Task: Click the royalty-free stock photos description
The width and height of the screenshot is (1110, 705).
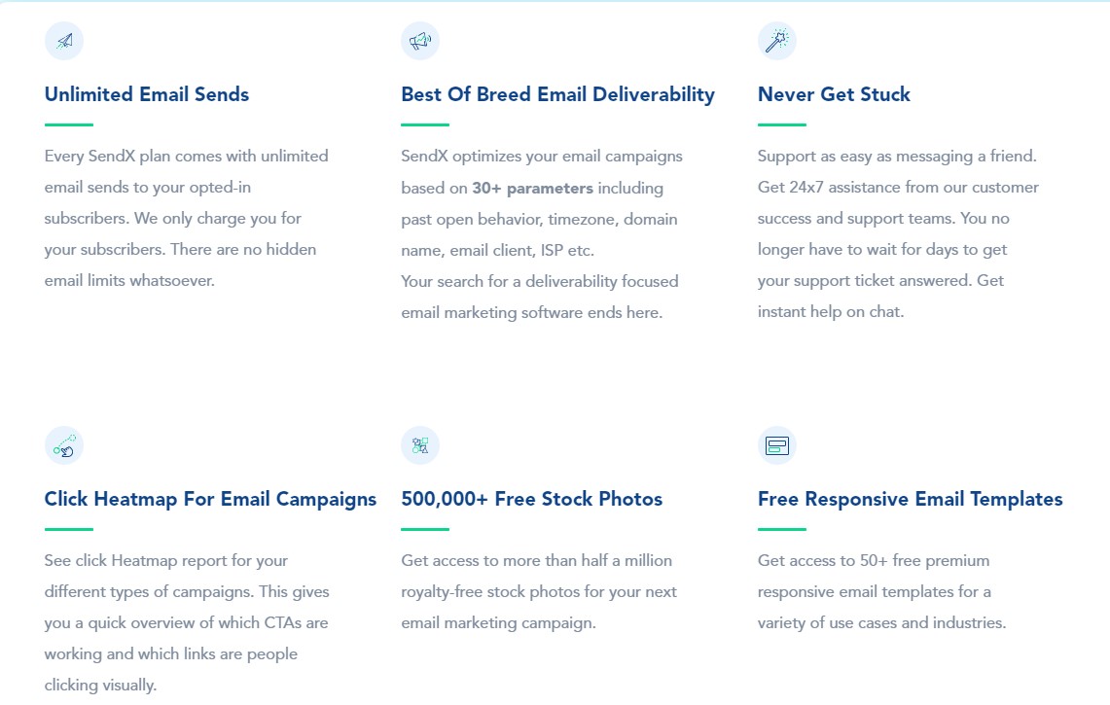Action: (x=539, y=592)
